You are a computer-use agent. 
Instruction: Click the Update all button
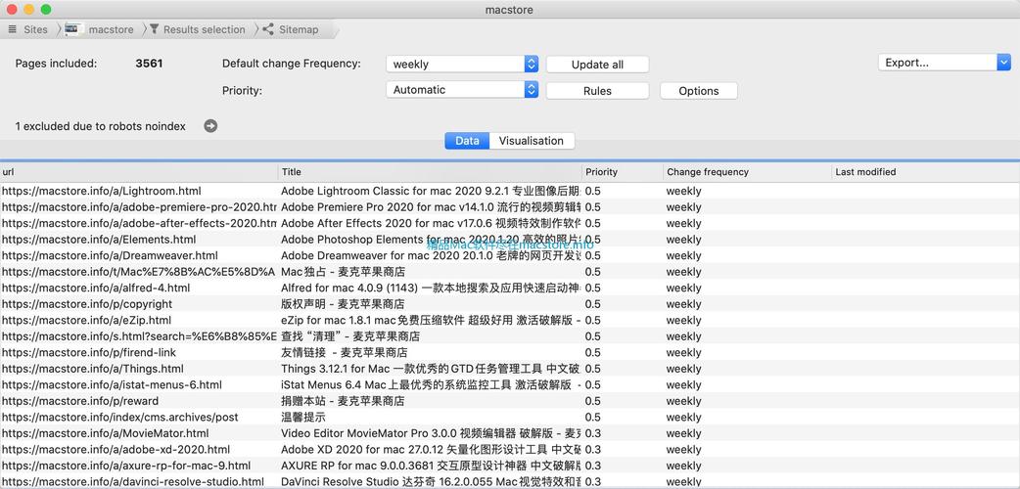coord(597,65)
